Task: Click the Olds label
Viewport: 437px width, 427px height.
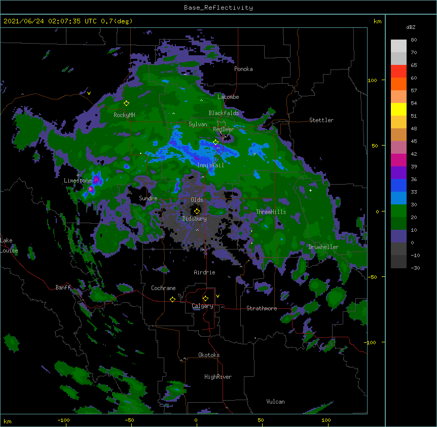Action: point(197,200)
